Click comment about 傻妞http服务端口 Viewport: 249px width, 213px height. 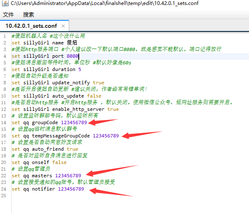pos(116,49)
